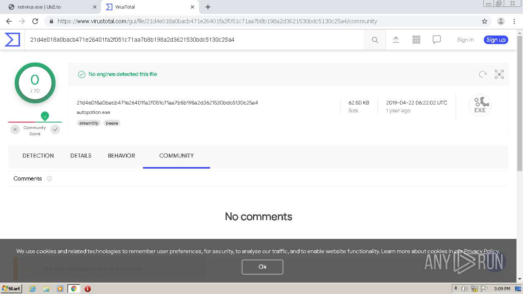Click the VirusTotal logo icon
523x294 pixels.
(x=12, y=40)
